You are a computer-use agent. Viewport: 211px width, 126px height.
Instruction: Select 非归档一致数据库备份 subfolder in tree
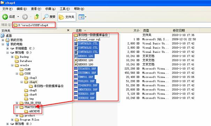[x=48, y=86]
